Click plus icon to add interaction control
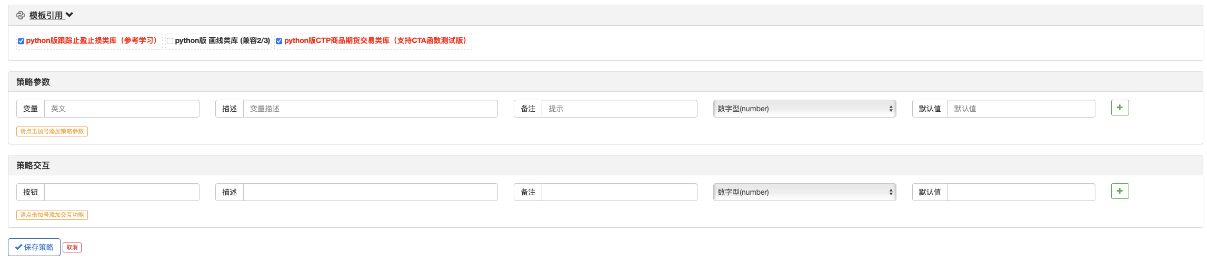The height and width of the screenshot is (264, 1207). click(1120, 191)
